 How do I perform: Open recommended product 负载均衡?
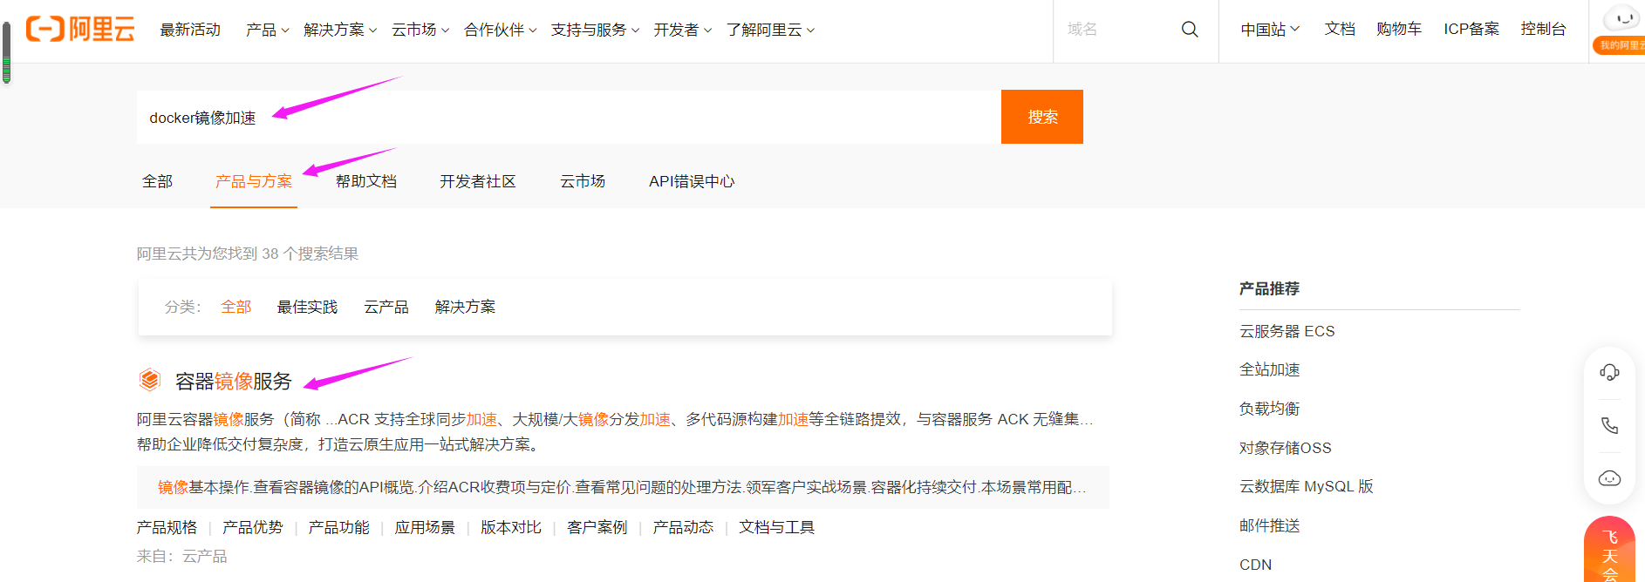(x=1270, y=409)
